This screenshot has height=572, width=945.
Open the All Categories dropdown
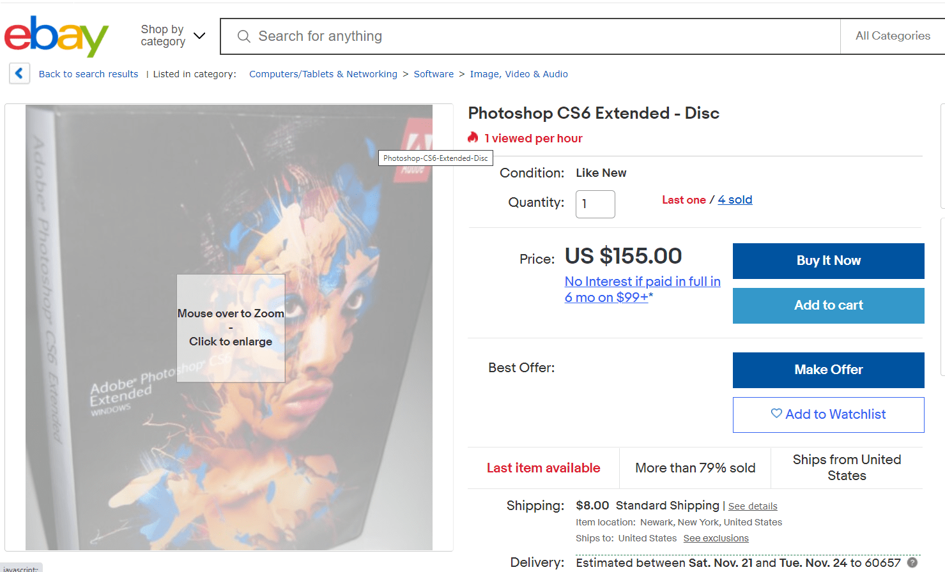[893, 36]
